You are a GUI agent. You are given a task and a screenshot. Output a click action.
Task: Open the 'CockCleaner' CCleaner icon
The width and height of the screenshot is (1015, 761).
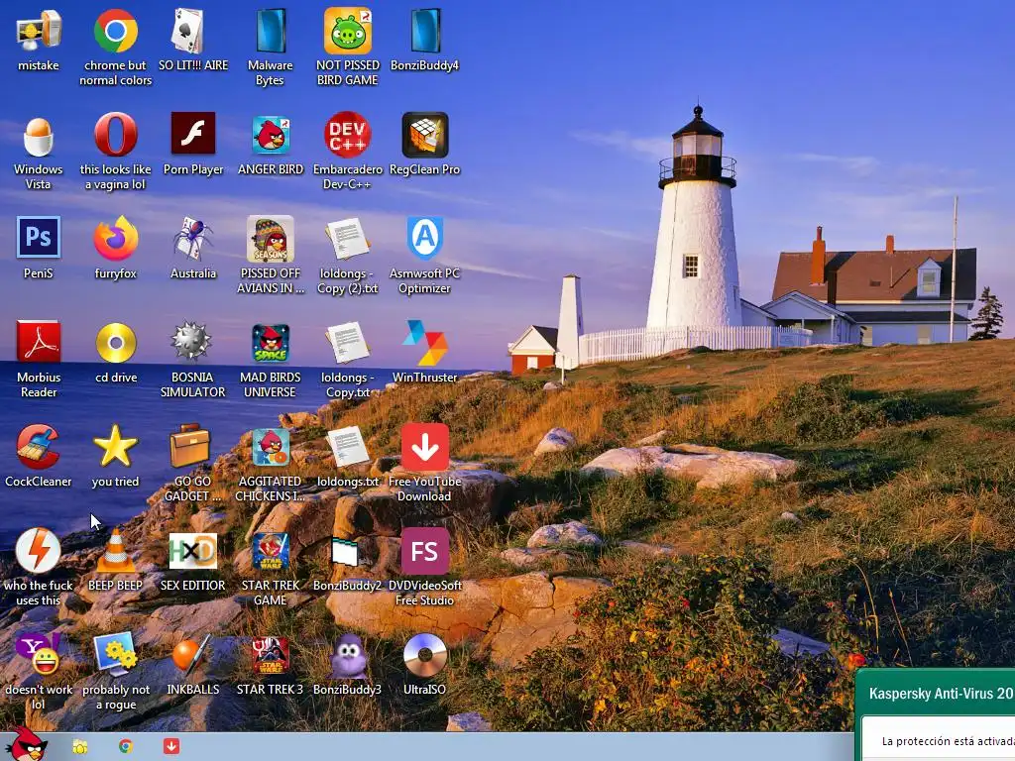39,447
